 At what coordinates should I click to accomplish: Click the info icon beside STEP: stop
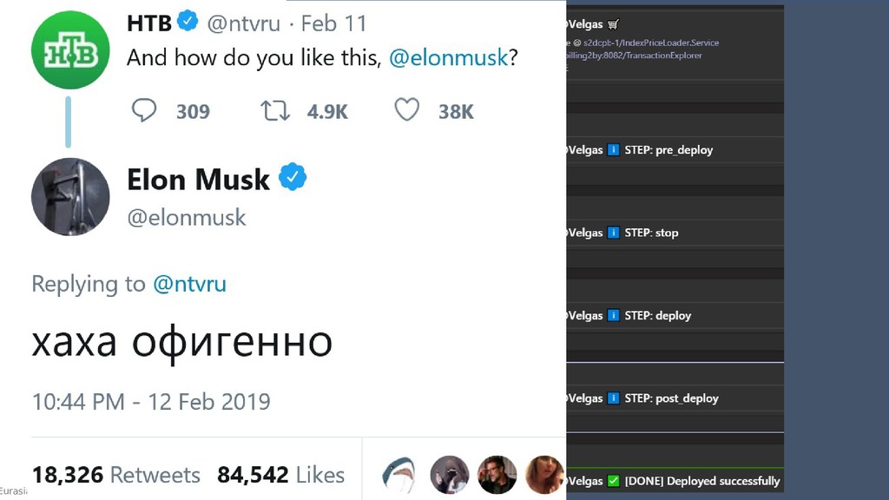614,233
